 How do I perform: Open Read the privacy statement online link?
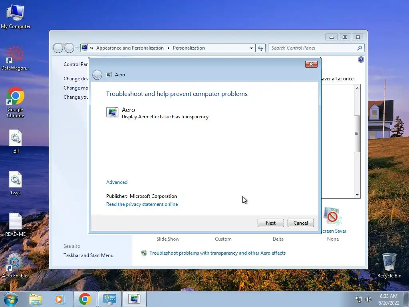point(142,204)
